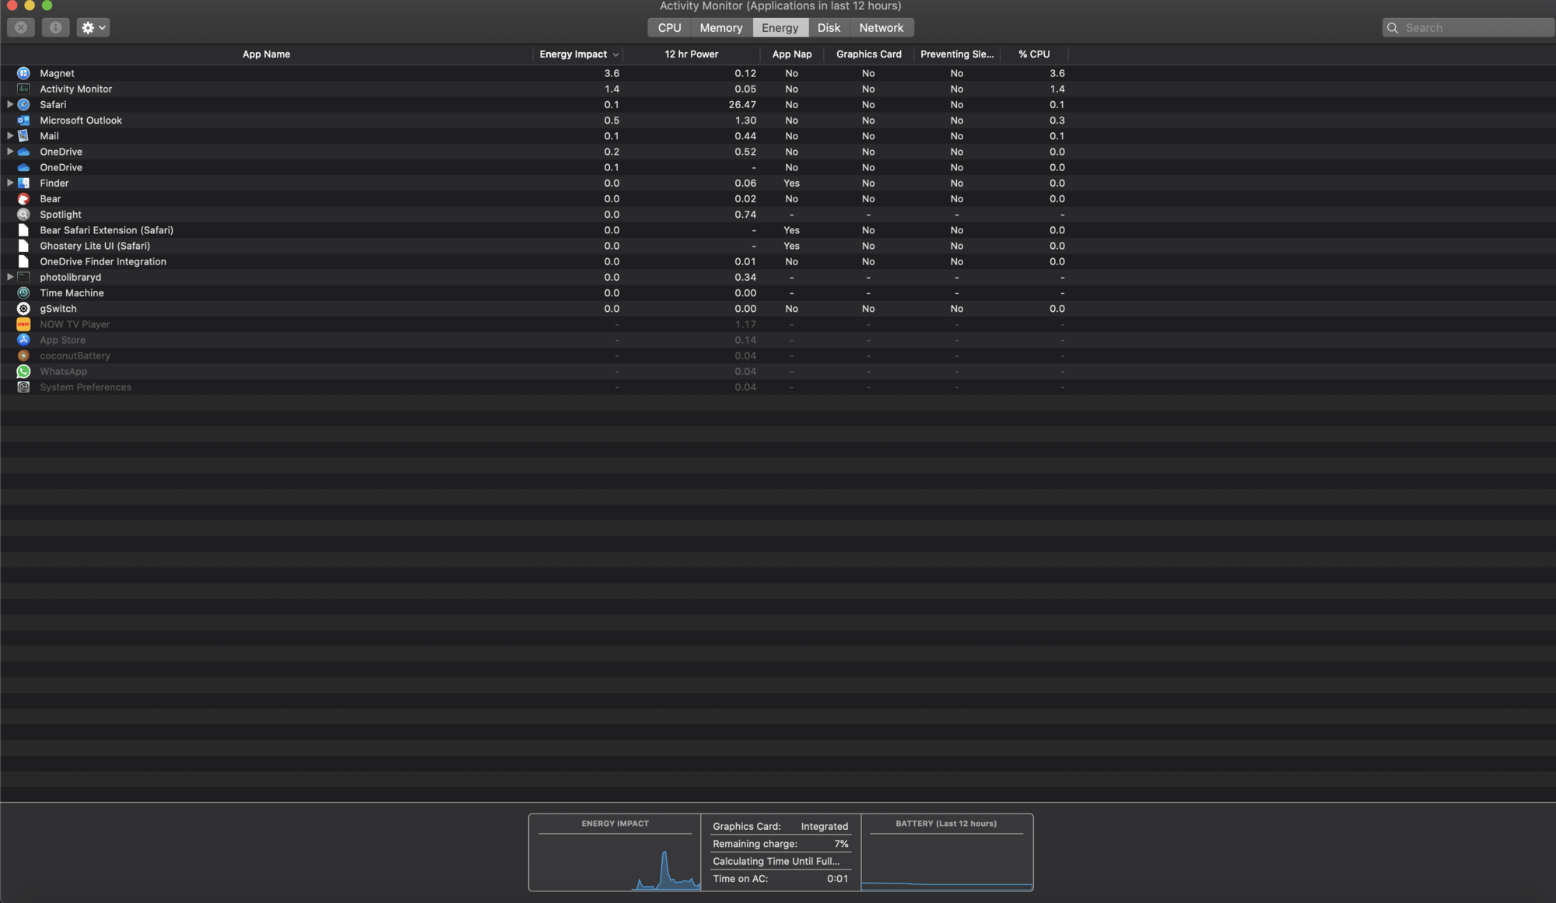Select the Time Machine row name
The width and height of the screenshot is (1556, 903).
point(72,293)
